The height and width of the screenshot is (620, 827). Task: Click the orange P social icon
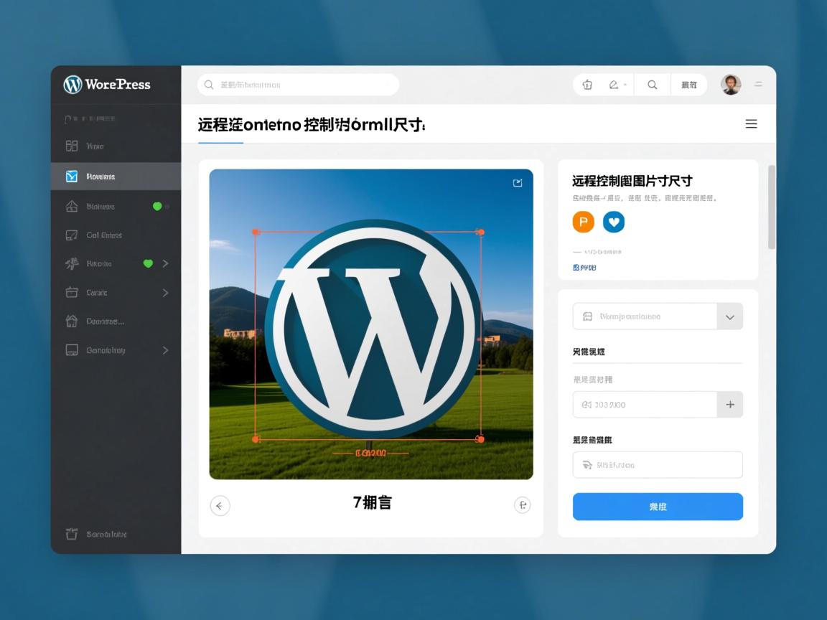click(583, 222)
